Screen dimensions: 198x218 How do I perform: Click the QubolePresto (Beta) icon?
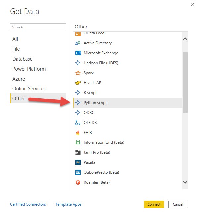pos(78,172)
